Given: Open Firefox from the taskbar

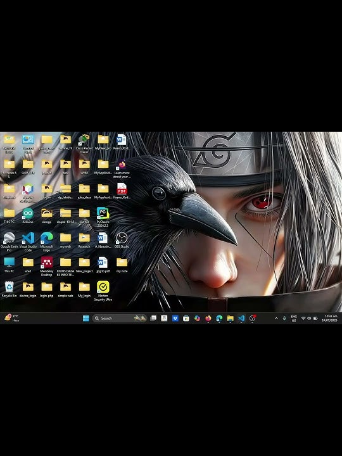Looking at the screenshot, I should (x=208, y=318).
